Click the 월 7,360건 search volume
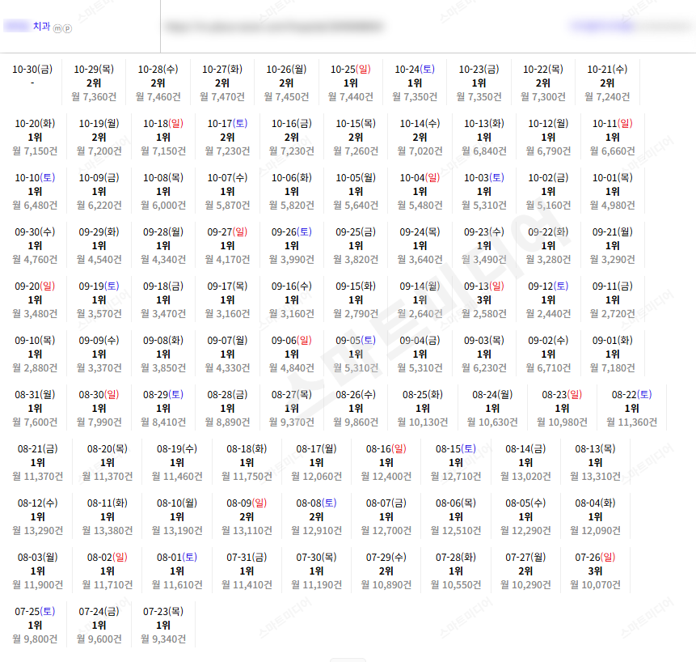The image size is (696, 662). point(94,97)
